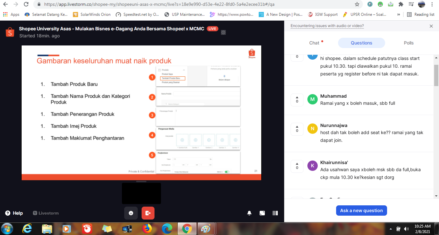The width and height of the screenshot is (439, 235).
Task: Open the Reading list
Action: [421, 15]
